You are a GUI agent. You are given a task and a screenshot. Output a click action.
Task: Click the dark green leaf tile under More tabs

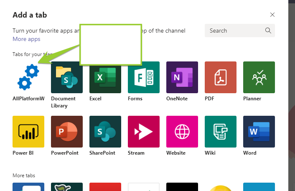pos(67,187)
